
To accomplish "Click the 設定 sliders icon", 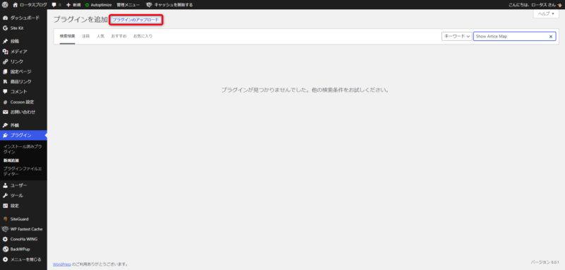I will (6, 206).
